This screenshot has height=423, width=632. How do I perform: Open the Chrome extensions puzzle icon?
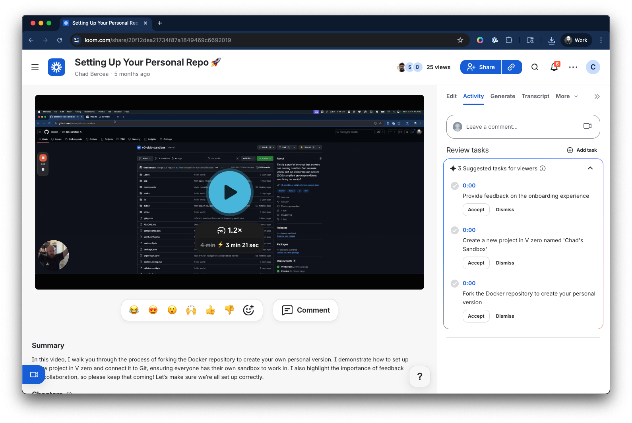coord(509,40)
